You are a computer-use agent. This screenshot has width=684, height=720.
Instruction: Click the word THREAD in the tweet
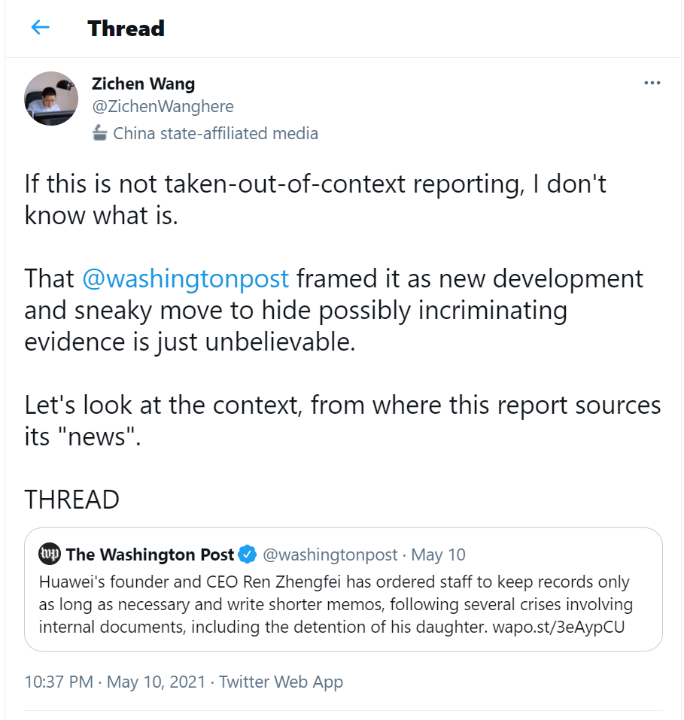coord(72,500)
